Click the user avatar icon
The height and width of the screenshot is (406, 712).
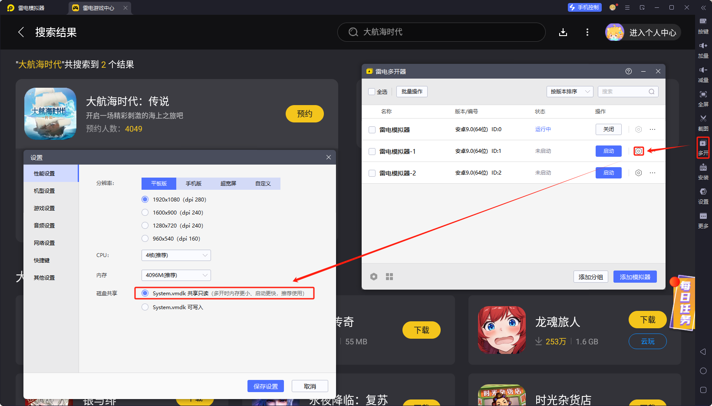point(615,32)
